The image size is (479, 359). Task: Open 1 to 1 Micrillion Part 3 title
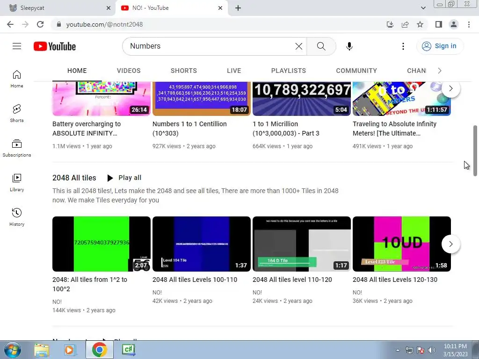(286, 129)
